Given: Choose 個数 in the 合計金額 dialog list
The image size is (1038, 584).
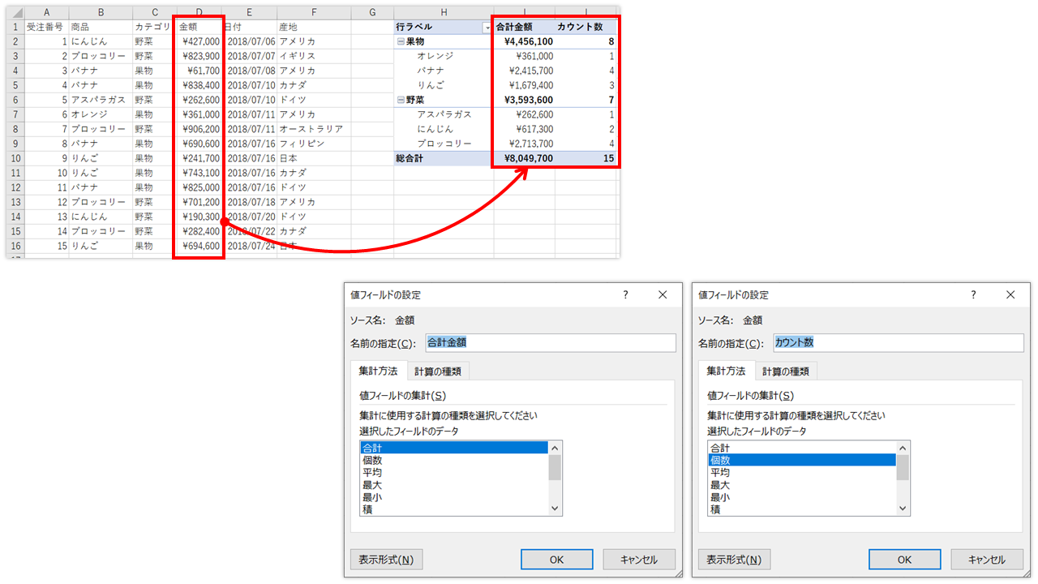Looking at the screenshot, I should coord(454,460).
